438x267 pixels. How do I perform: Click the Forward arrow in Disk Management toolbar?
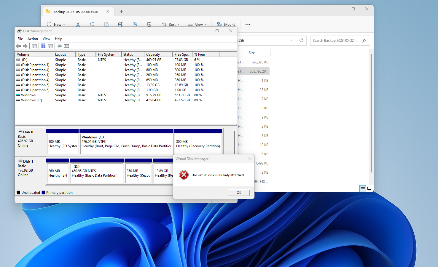coord(25,46)
